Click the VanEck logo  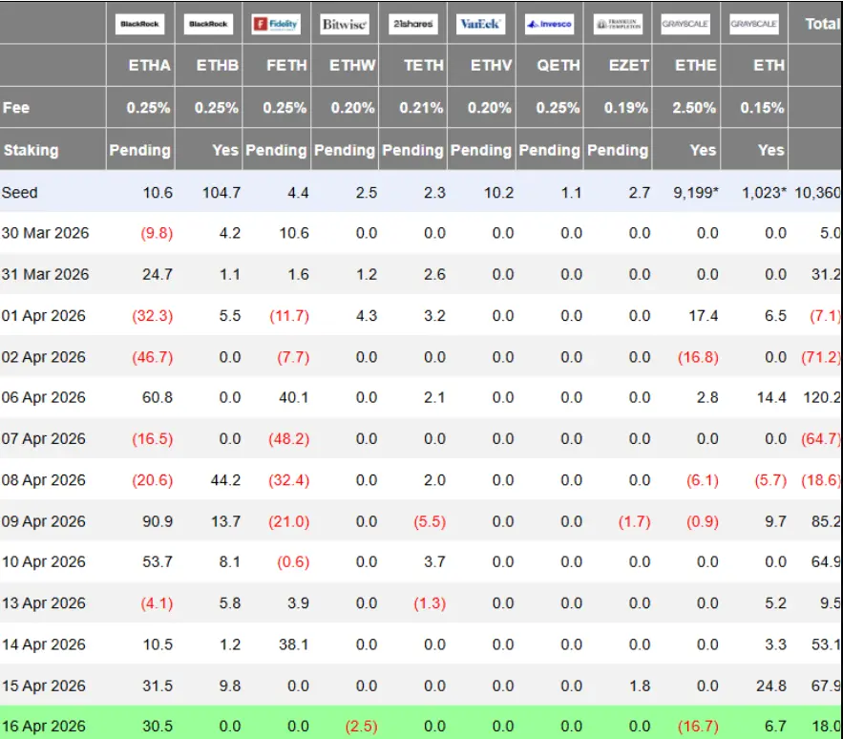pos(480,24)
